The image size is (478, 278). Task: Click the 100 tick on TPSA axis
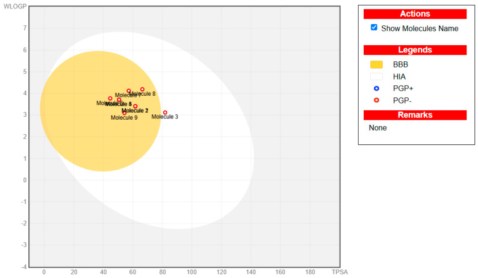[192, 272]
